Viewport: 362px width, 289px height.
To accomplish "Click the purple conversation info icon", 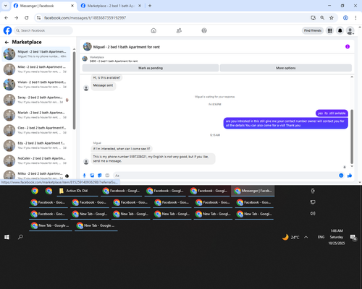I will [348, 46].
